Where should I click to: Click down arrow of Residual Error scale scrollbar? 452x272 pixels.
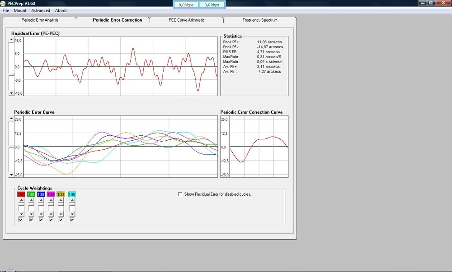click(11, 93)
